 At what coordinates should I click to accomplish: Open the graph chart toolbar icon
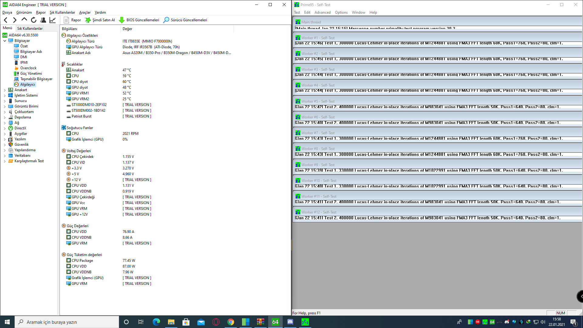53,20
